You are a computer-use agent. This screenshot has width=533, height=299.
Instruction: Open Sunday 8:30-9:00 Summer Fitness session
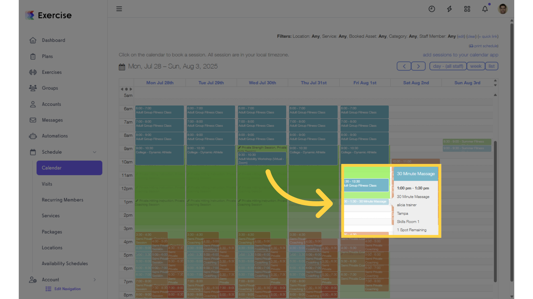point(467,142)
